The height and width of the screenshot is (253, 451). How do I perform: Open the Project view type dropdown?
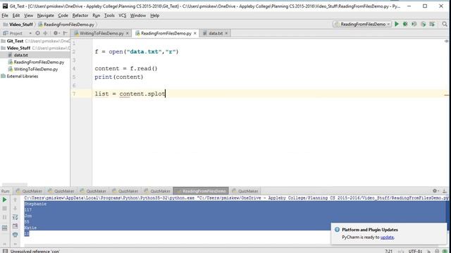pos(30,33)
